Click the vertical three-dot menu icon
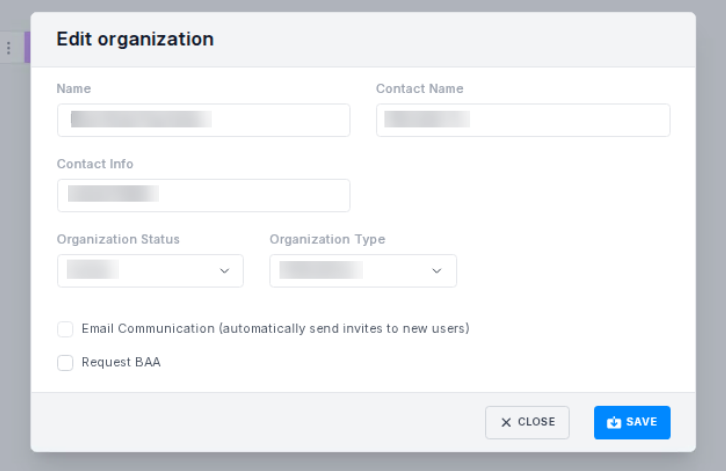Image resolution: width=726 pixels, height=471 pixels. [x=8, y=48]
